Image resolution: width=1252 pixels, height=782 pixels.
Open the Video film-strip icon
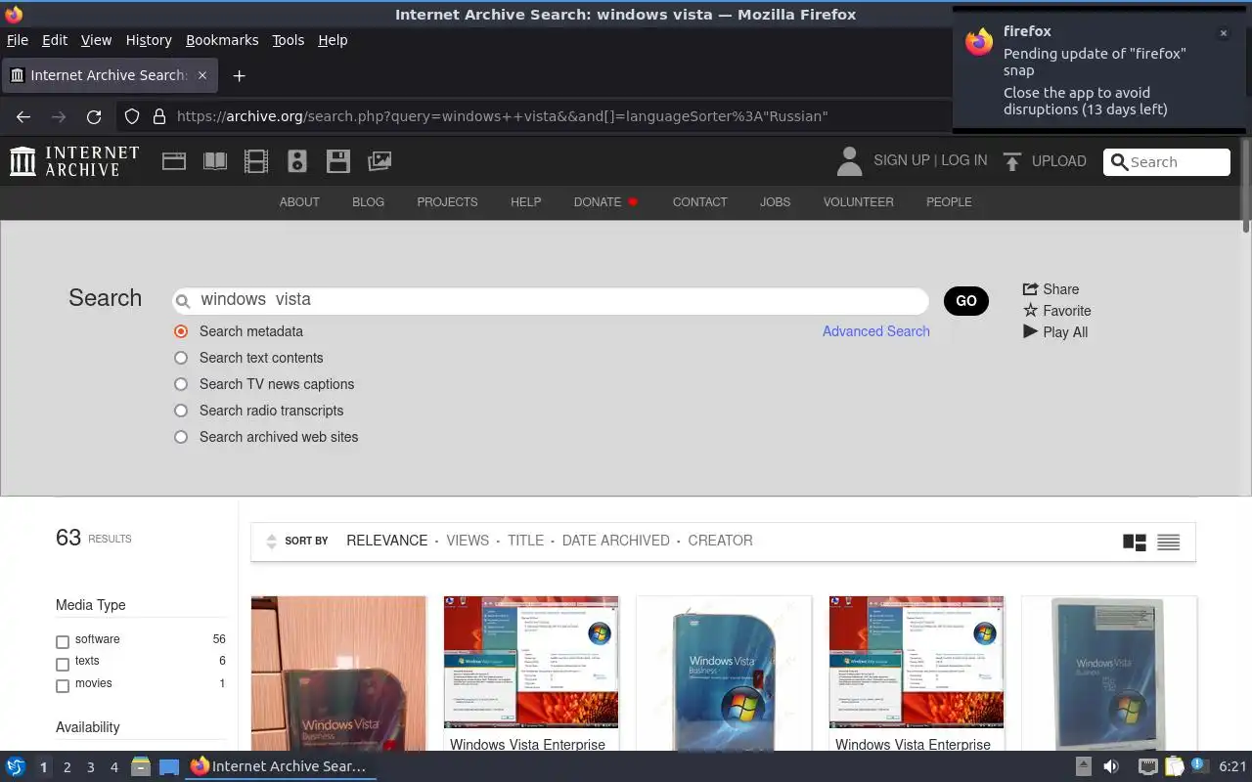[x=256, y=161]
